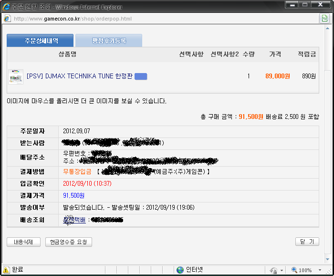Screen dimensions: 334x276
Task: Click the 내용삭제 button
Action: point(23,242)
